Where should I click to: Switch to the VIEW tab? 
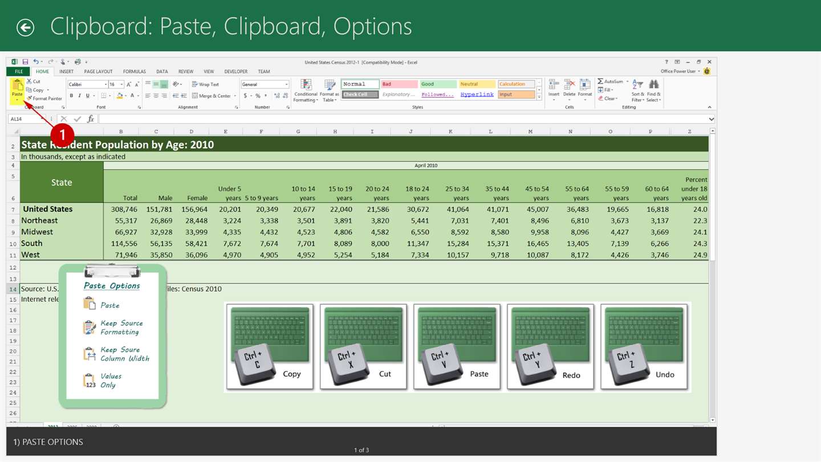click(209, 72)
